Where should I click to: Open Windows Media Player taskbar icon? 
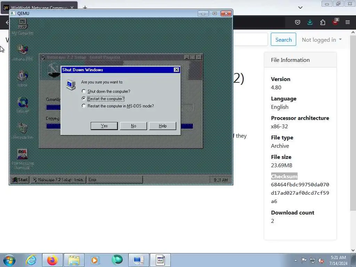click(x=95, y=260)
